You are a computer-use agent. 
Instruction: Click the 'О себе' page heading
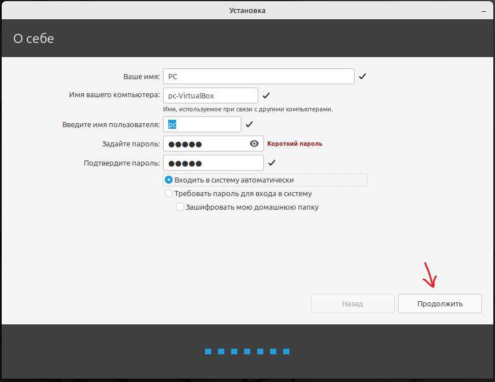(x=33, y=38)
